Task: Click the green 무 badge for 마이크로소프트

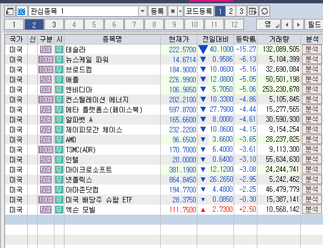Action: coord(59,170)
